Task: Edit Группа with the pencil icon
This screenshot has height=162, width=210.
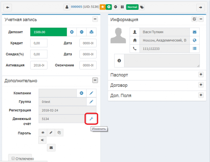Action: click(91, 102)
